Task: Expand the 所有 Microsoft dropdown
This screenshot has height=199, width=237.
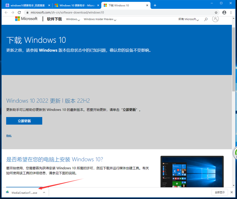Action: click(x=188, y=19)
